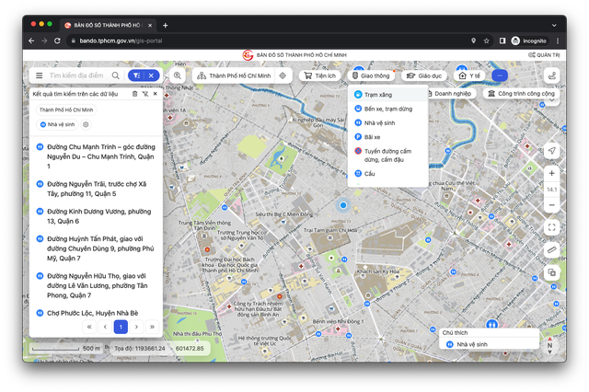
Task: Select Bãi xe menu item
Action: tap(388, 137)
